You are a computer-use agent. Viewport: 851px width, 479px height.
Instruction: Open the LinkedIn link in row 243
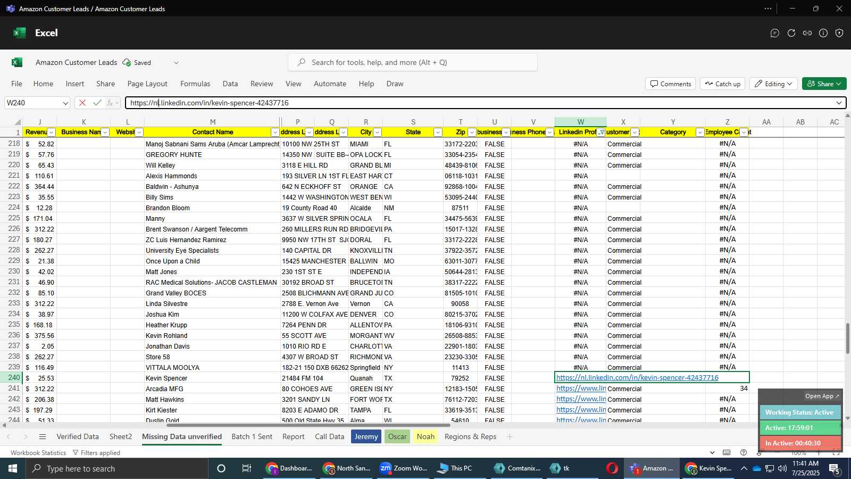pos(581,410)
